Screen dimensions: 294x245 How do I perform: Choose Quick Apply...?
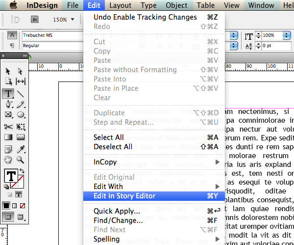click(154, 211)
